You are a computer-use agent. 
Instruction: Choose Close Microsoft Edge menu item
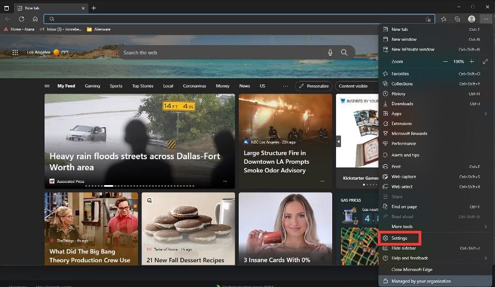click(x=436, y=269)
